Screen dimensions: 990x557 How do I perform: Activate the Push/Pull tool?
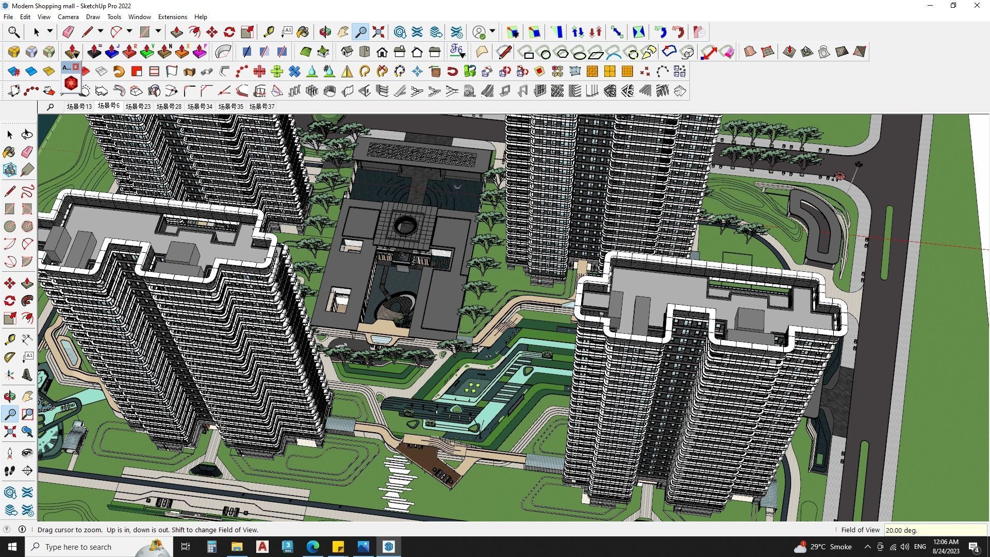(177, 32)
